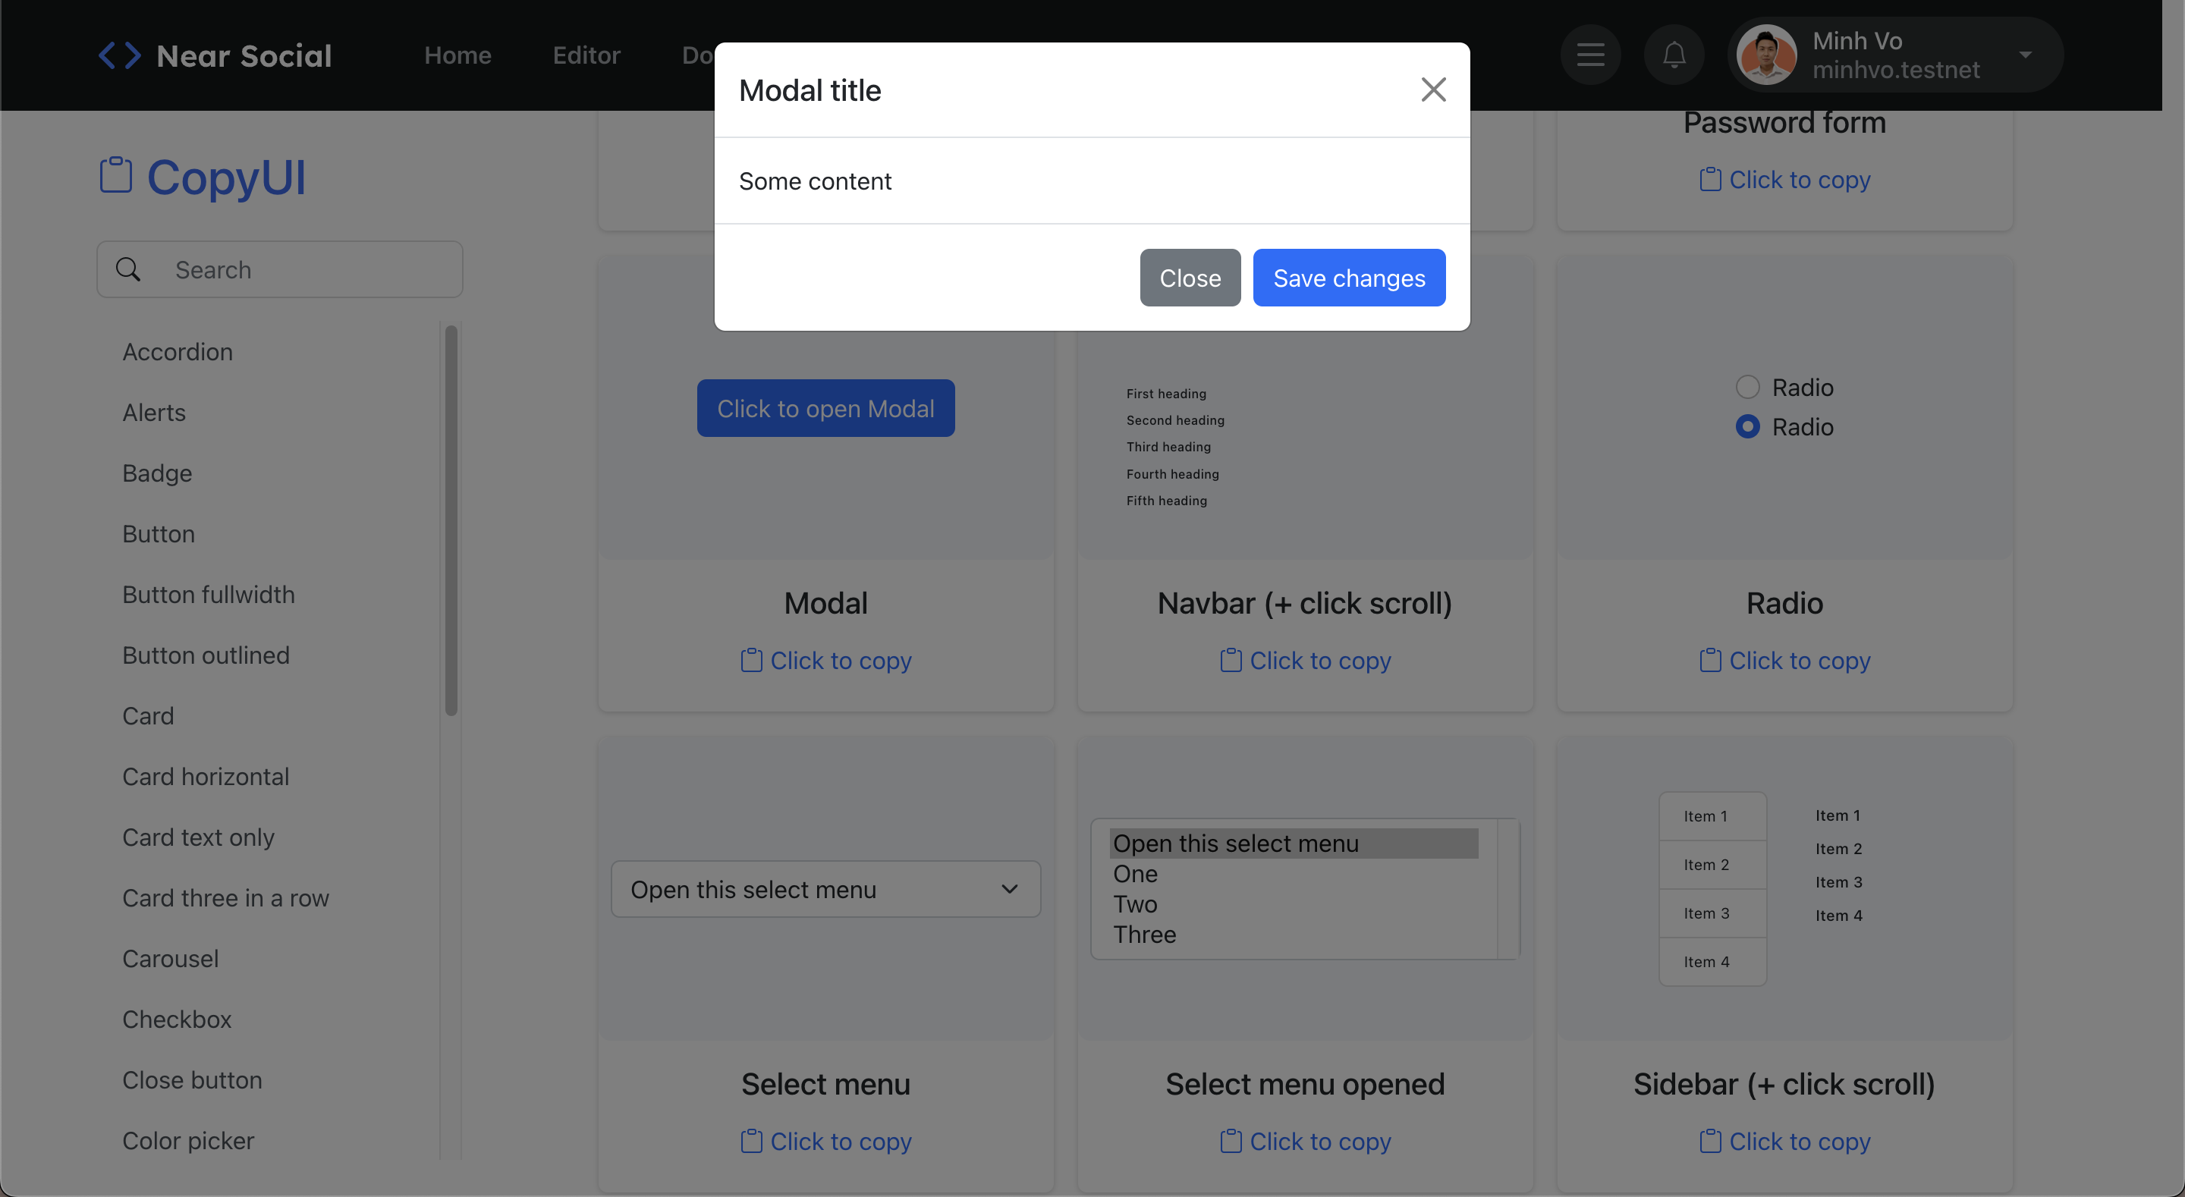
Task: Click the clipboard icon under Select menu opened
Action: [1231, 1141]
